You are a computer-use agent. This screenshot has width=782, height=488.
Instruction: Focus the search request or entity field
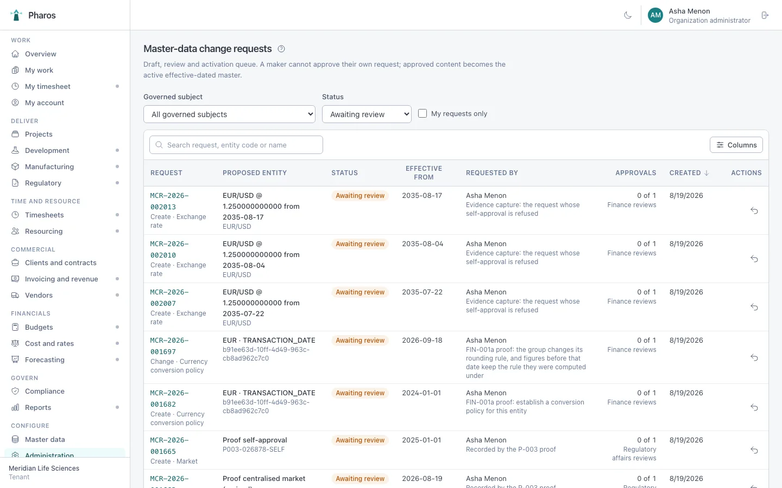point(236,145)
